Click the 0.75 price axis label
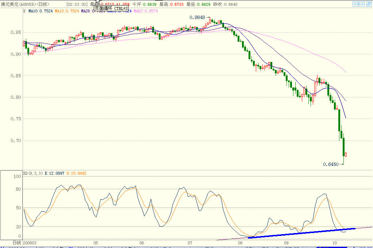Screen dimensions: 373x248 click(x=16, y=119)
